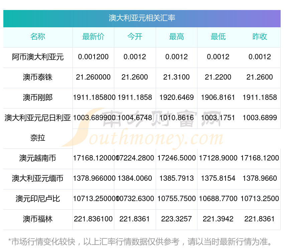Screen dimensions: 284x252
Task: Click the row name 澳币福林
Action: (38, 219)
